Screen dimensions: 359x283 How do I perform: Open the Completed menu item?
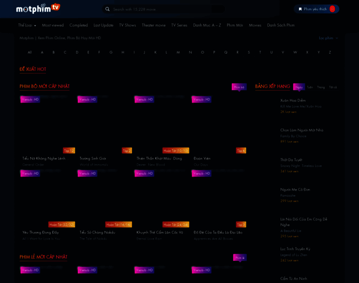78,25
